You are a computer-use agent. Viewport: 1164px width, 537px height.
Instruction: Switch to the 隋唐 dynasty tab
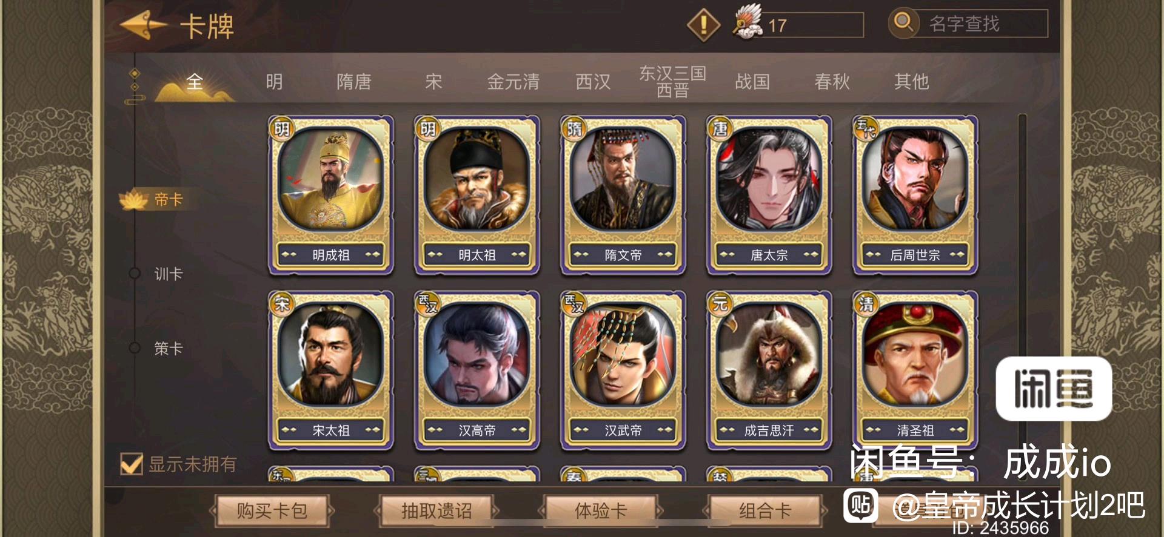click(354, 82)
